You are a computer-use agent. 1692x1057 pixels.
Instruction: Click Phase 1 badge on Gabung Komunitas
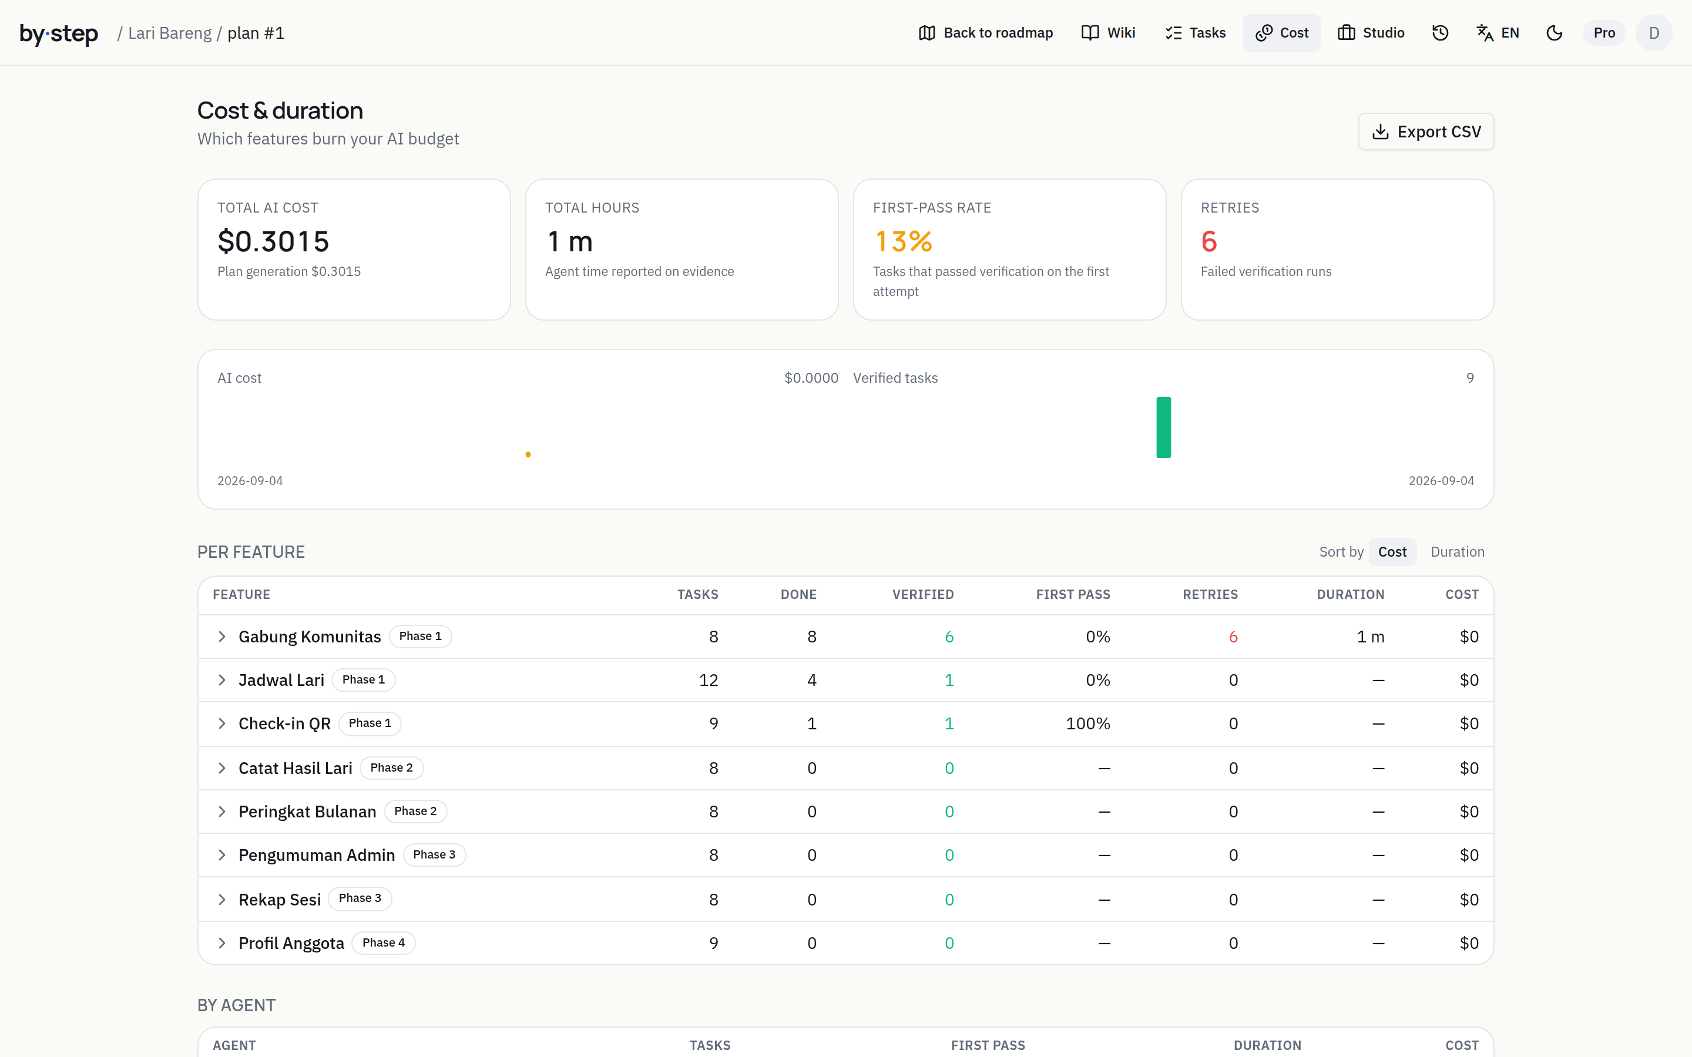[420, 636]
